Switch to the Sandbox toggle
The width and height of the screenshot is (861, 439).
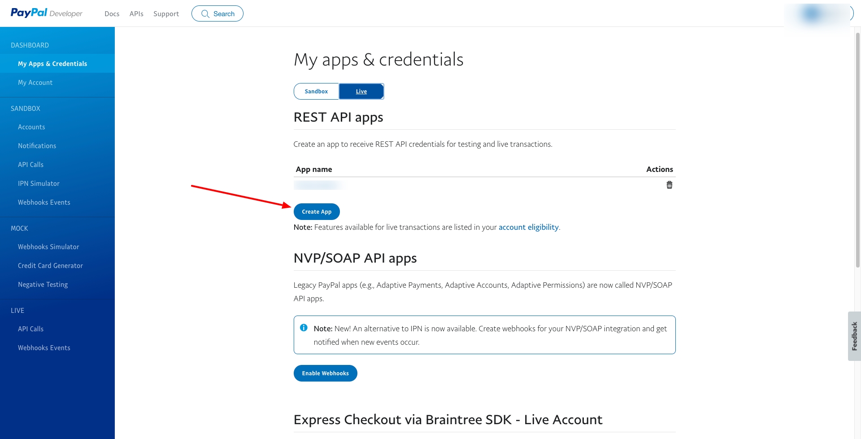click(316, 92)
